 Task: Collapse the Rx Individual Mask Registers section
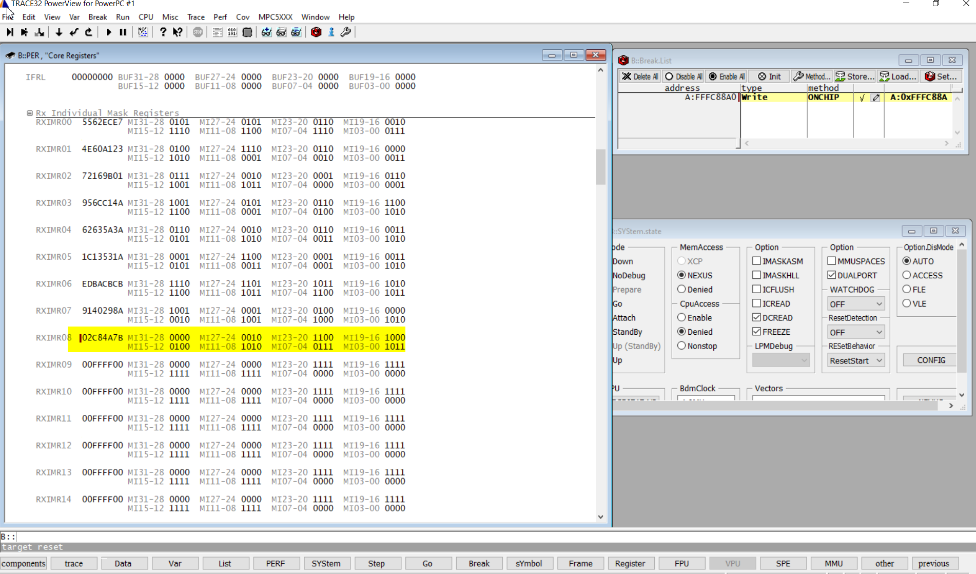click(x=29, y=112)
